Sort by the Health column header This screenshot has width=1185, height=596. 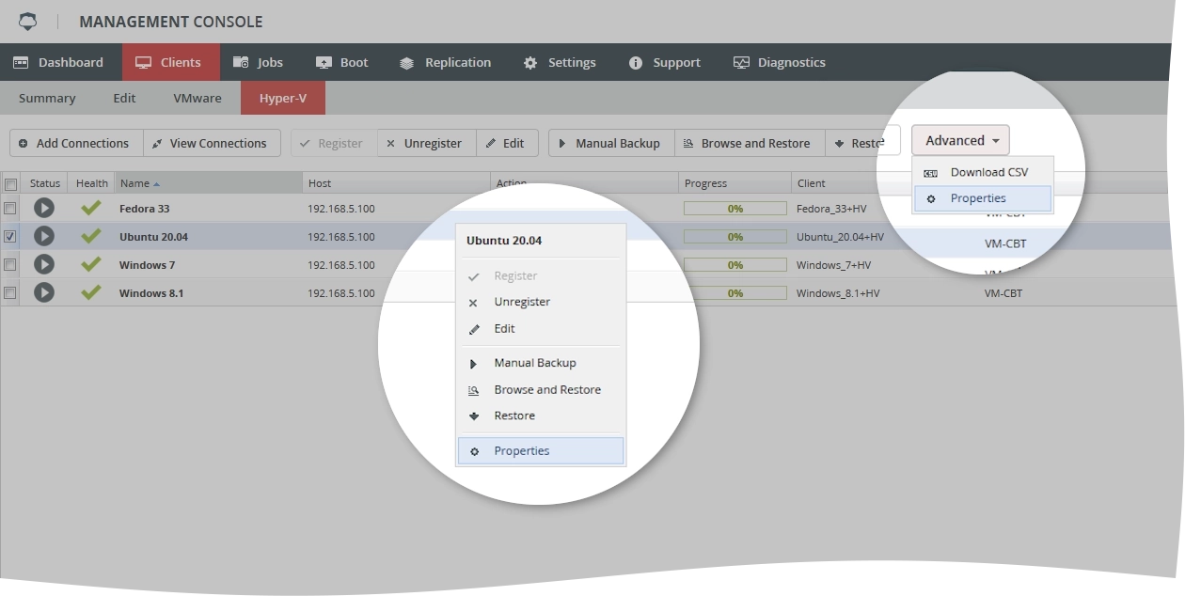point(91,183)
